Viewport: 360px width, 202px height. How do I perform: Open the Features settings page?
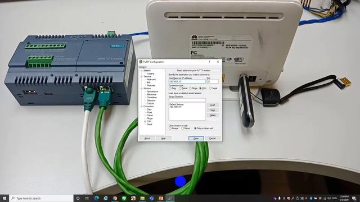[151, 85]
